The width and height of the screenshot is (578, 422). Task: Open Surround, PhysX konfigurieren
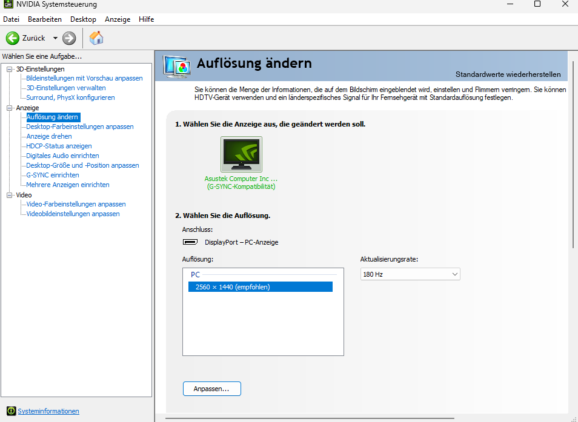coord(70,97)
